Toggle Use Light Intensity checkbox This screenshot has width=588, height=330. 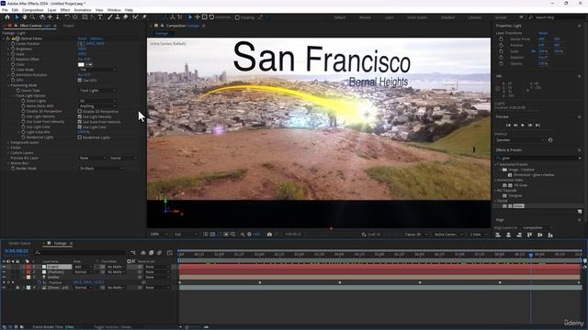(80, 116)
